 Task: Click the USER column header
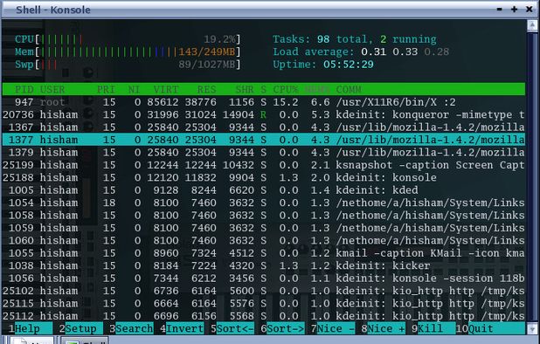coord(52,89)
